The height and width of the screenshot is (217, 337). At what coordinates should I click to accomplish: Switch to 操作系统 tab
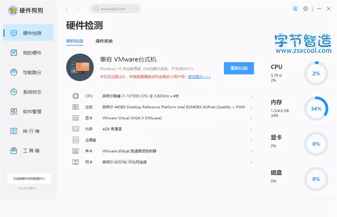[x=104, y=41]
